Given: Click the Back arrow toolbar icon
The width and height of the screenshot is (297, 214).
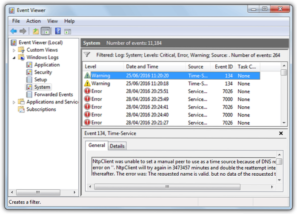Looking at the screenshot, I should pos(14,31).
